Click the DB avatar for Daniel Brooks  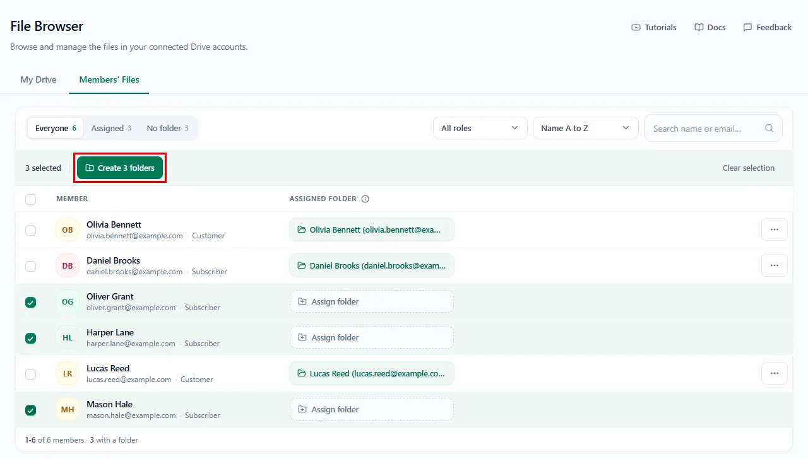68,265
